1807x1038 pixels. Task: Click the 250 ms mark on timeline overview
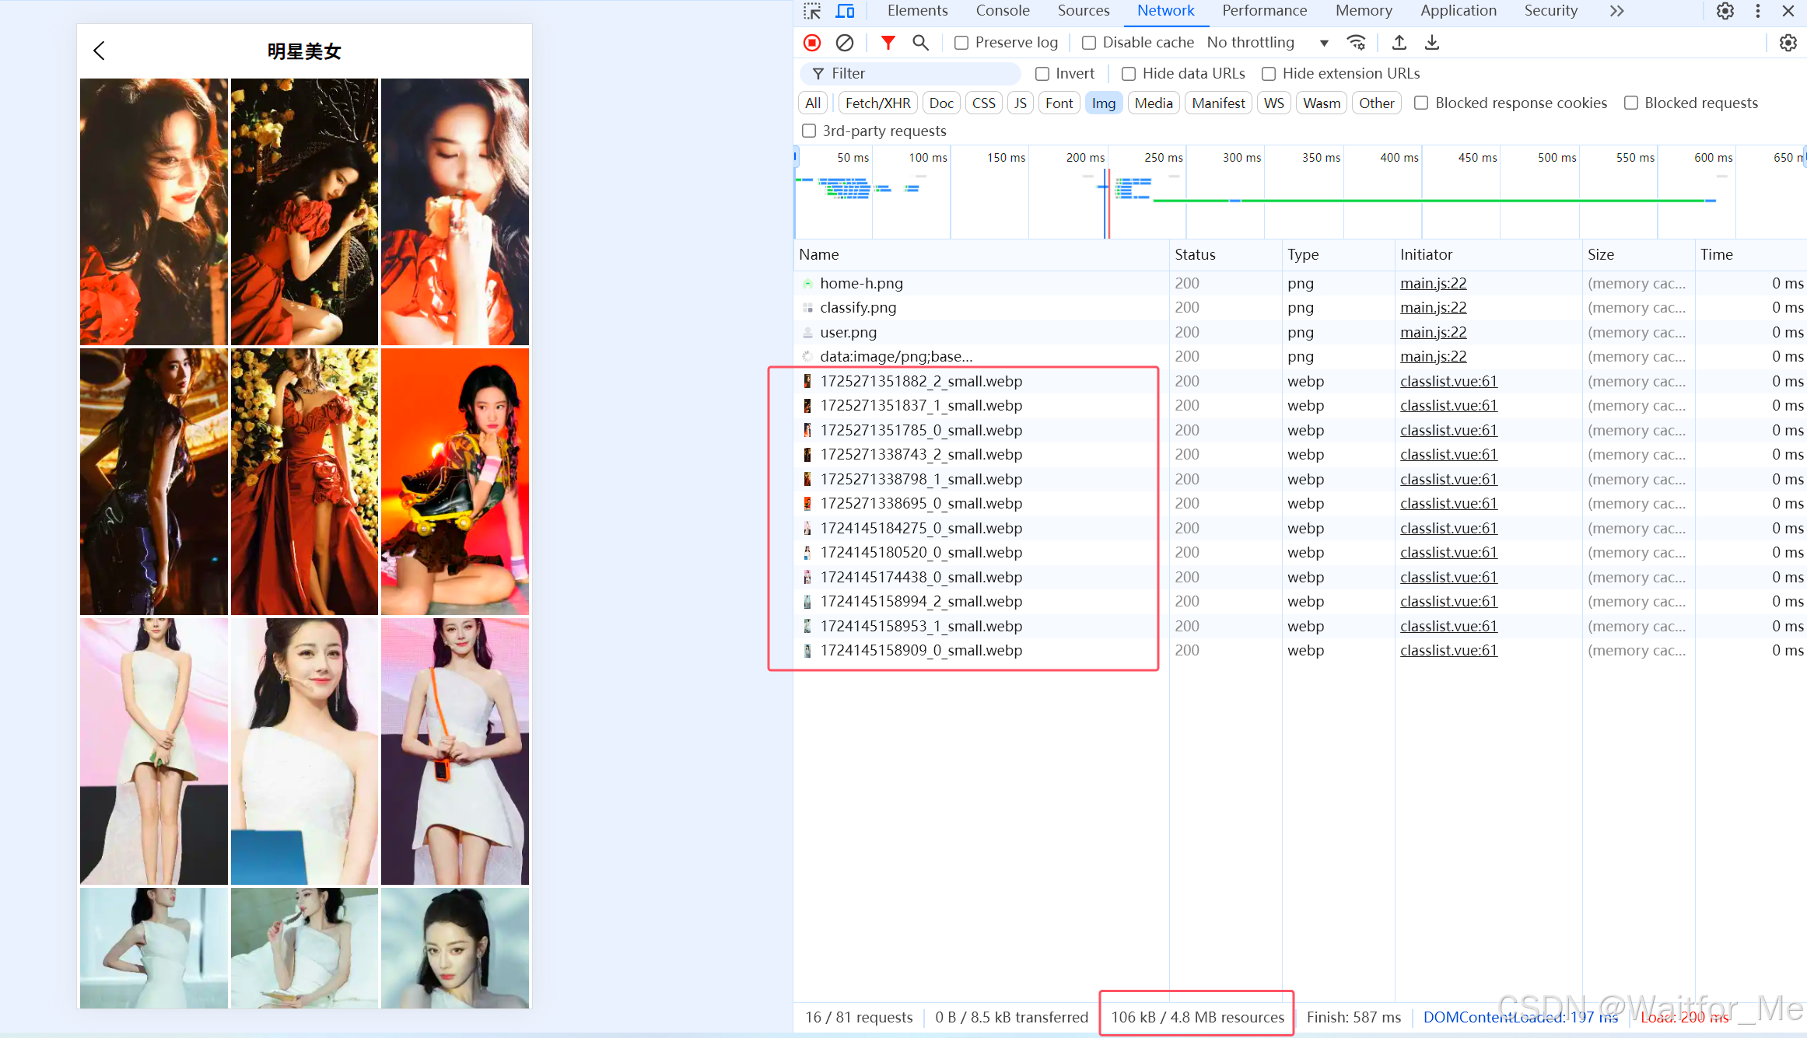pyautogui.click(x=1163, y=158)
